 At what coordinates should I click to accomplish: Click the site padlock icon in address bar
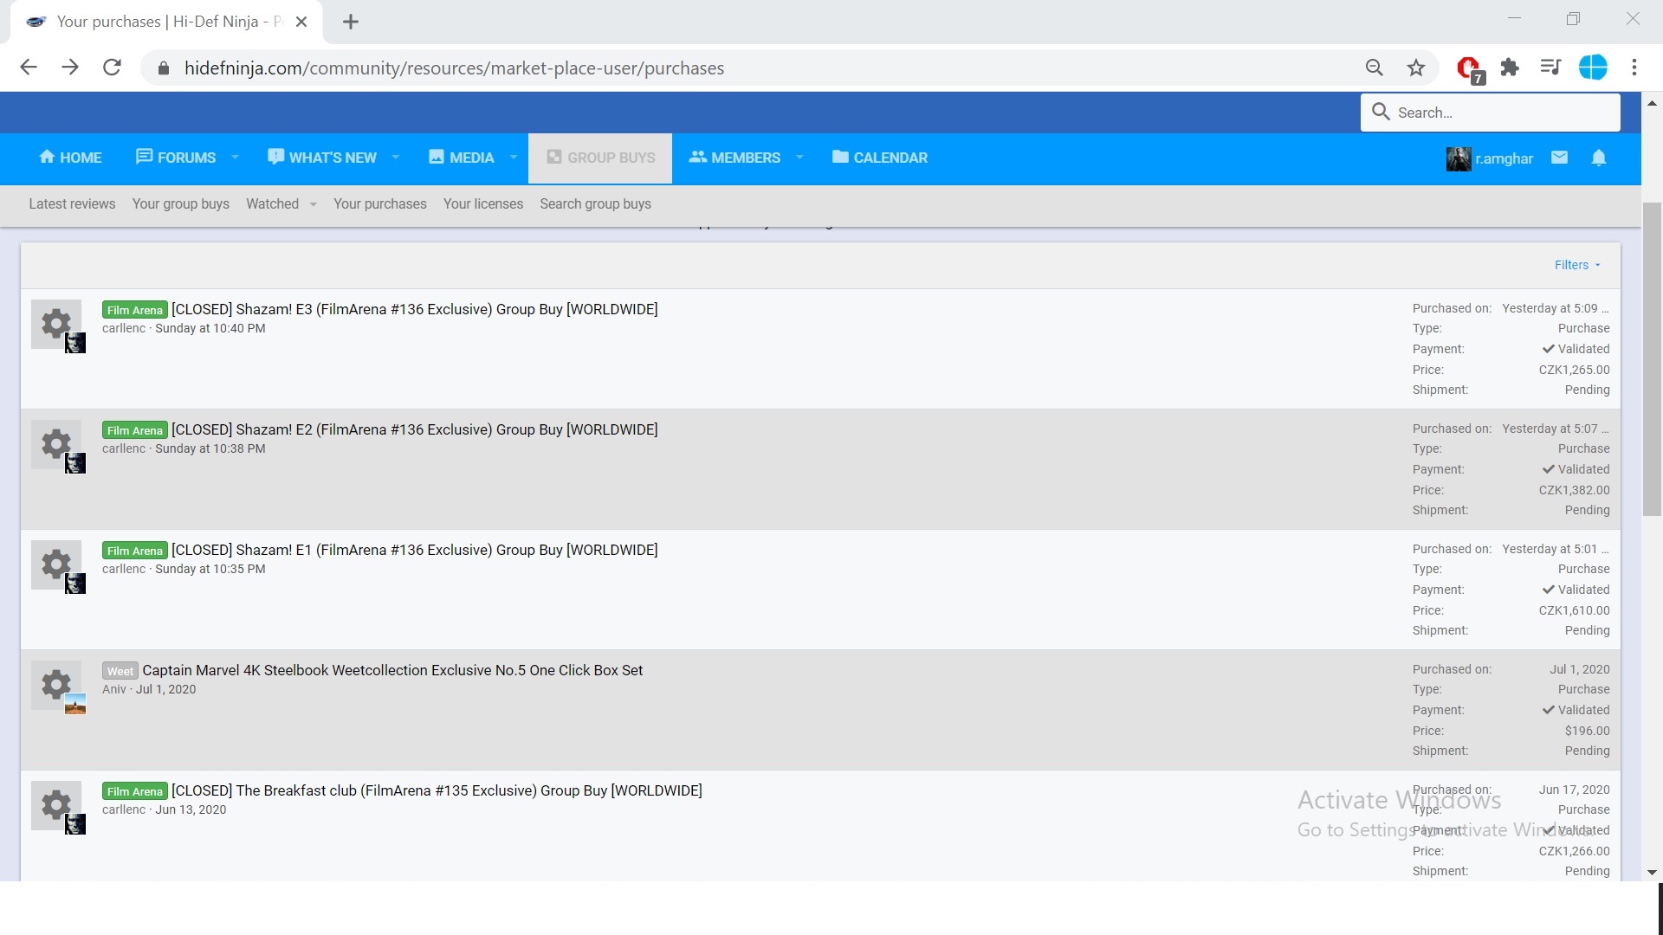pos(163,68)
